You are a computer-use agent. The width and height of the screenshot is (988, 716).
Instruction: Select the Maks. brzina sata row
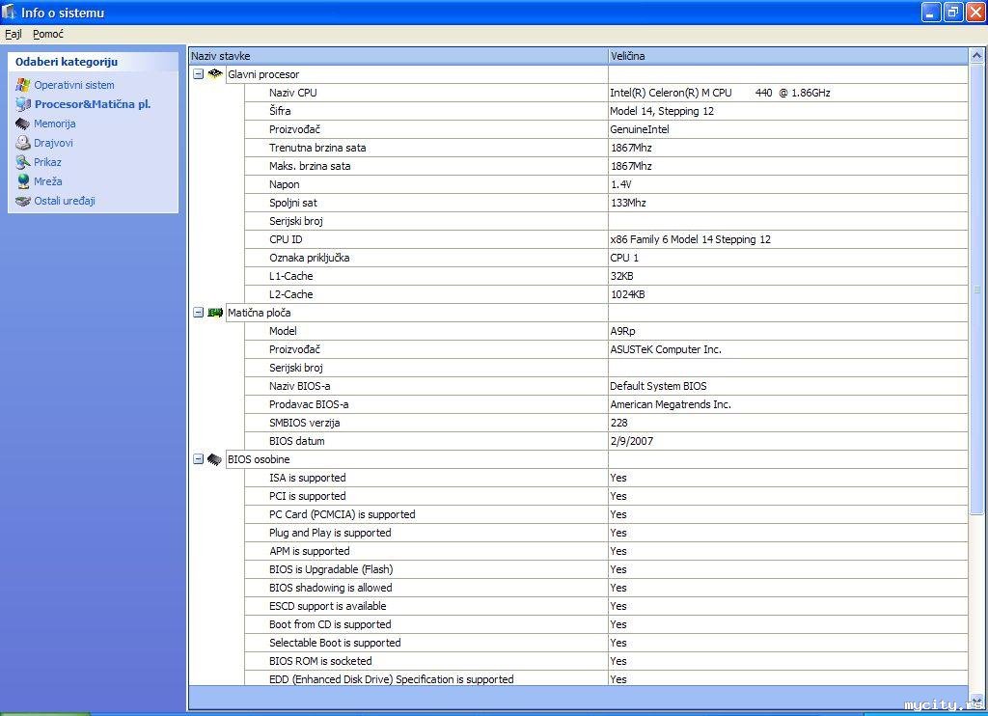click(x=606, y=166)
